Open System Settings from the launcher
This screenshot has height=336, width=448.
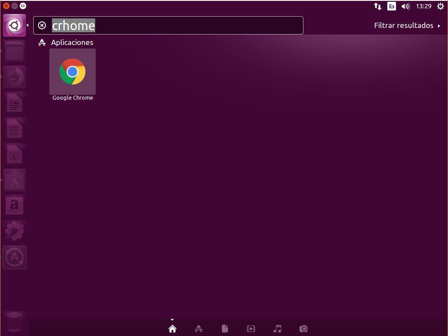[14, 231]
